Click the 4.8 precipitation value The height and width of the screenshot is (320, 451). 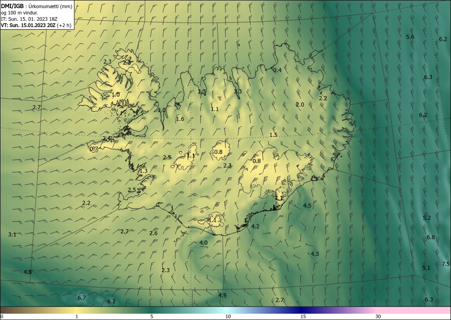coord(28,272)
